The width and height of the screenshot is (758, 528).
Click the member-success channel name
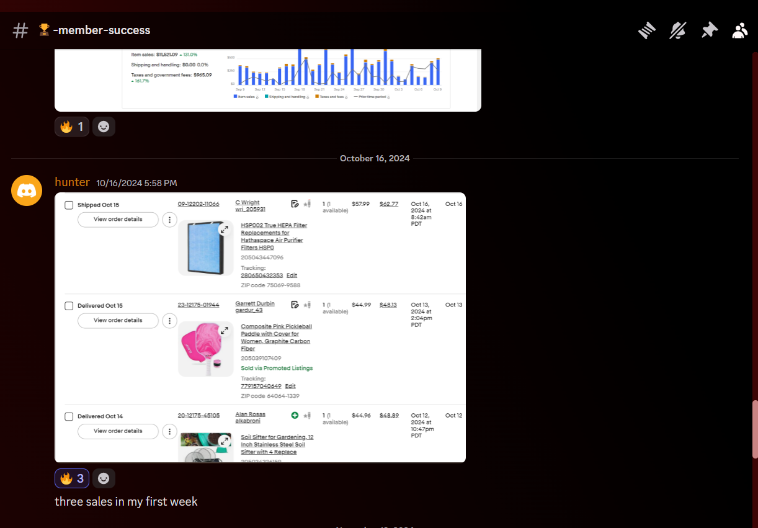click(102, 30)
